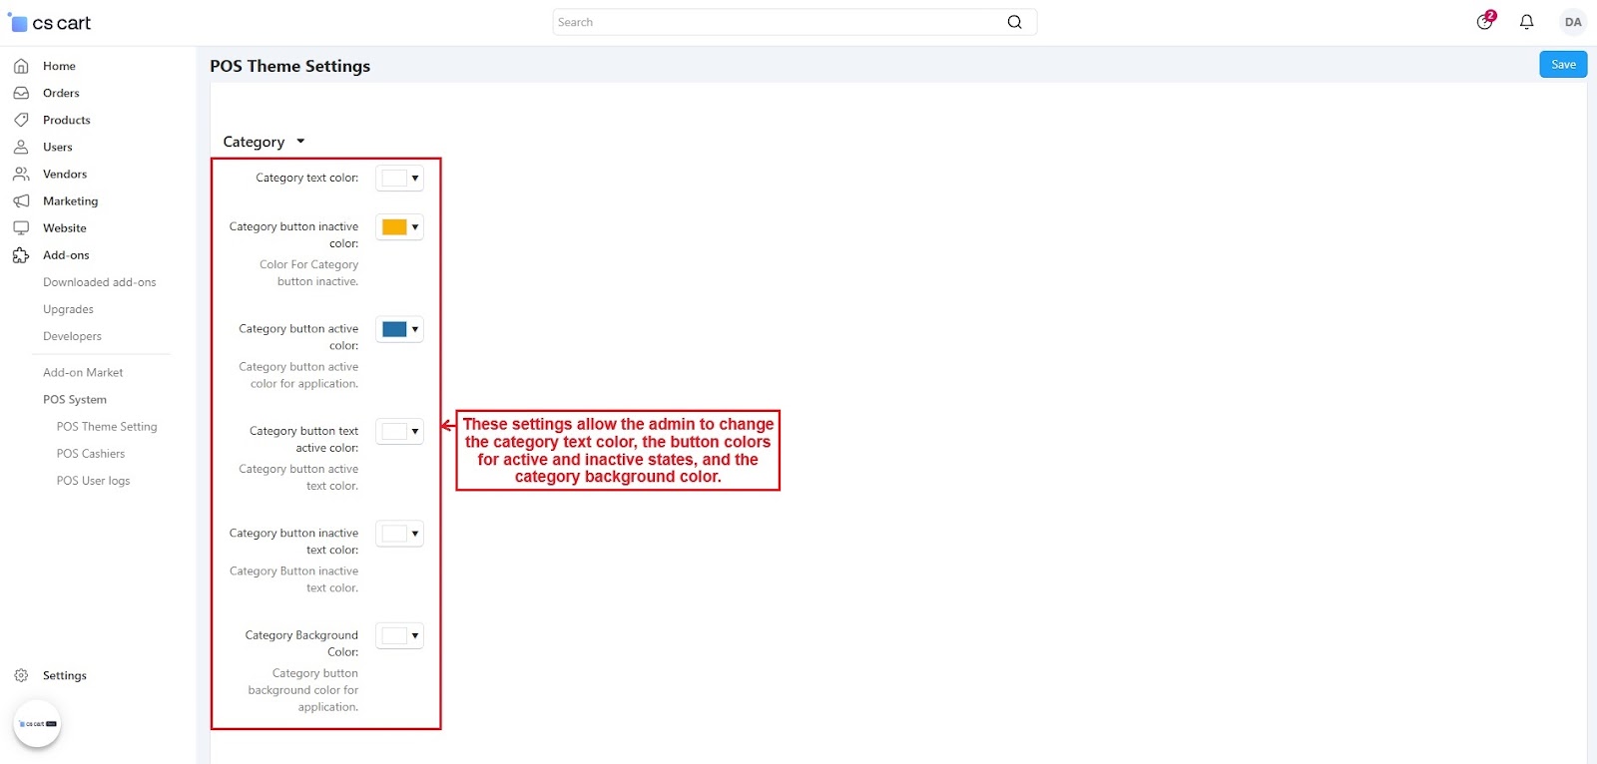Click the Website monitor icon
1597x764 pixels.
(21, 227)
